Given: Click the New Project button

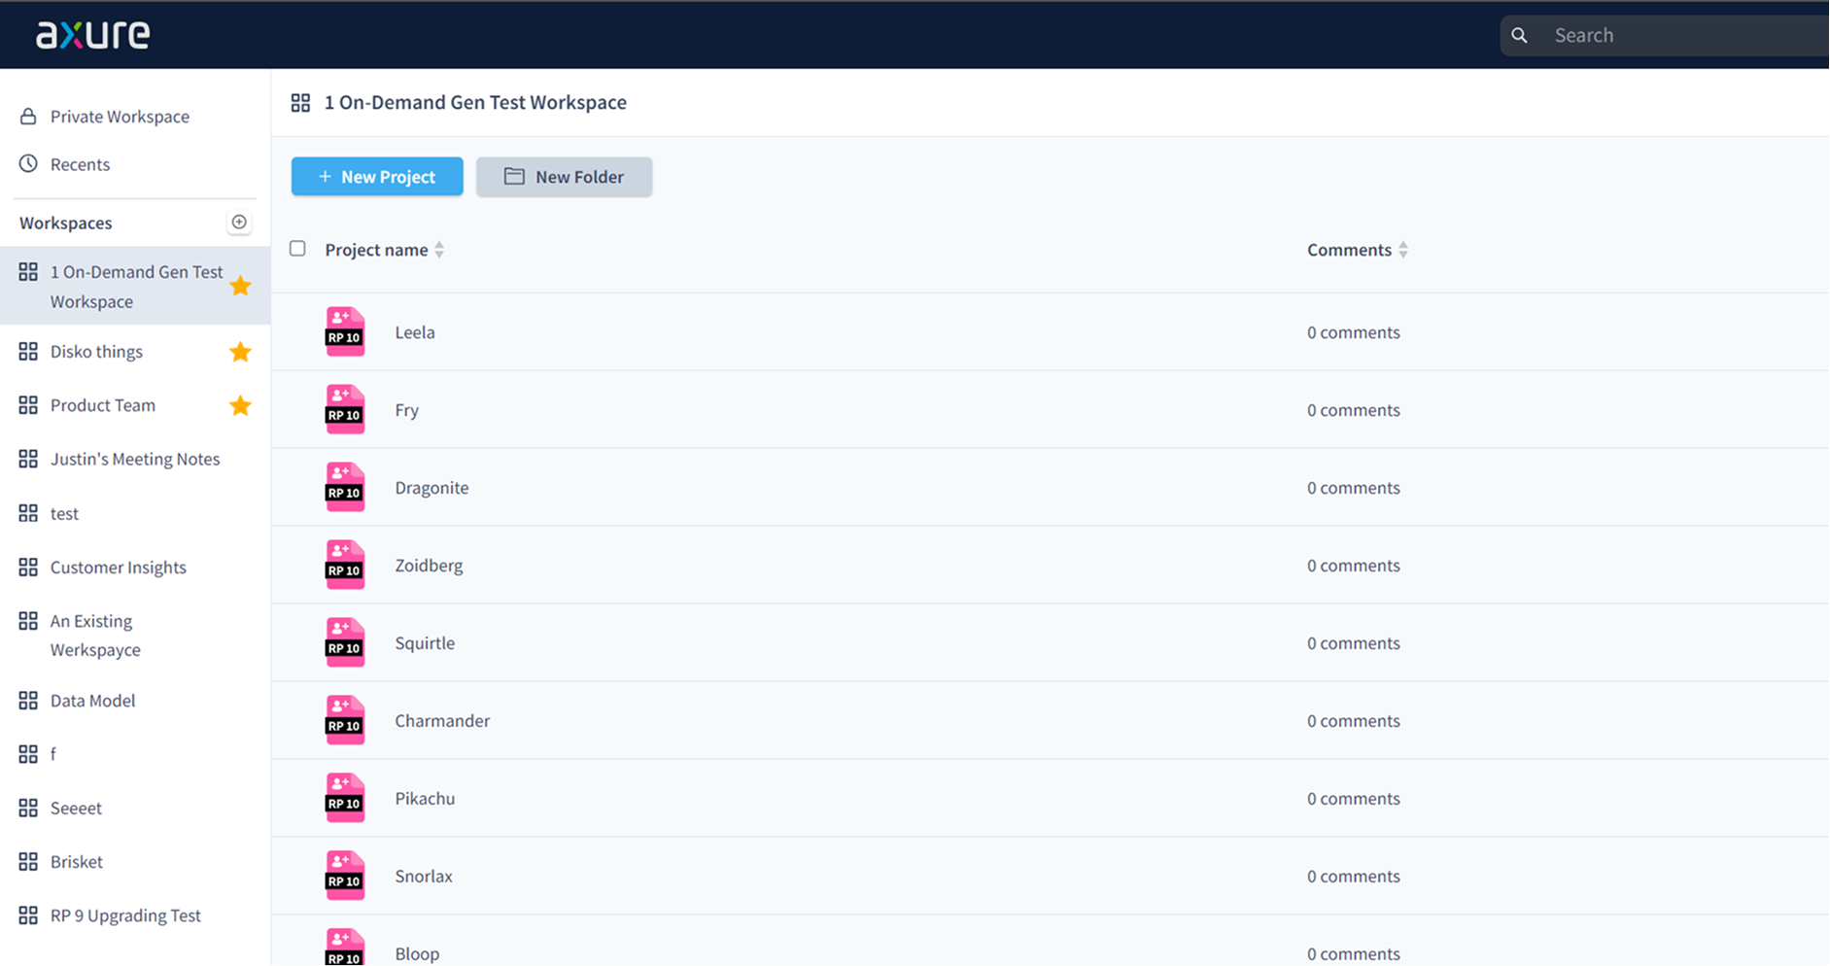Looking at the screenshot, I should [x=377, y=176].
